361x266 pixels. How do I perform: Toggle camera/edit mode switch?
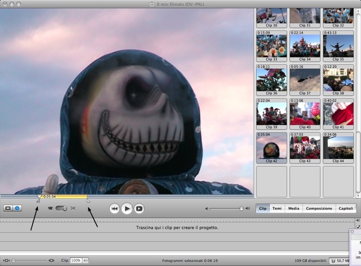click(x=61, y=209)
